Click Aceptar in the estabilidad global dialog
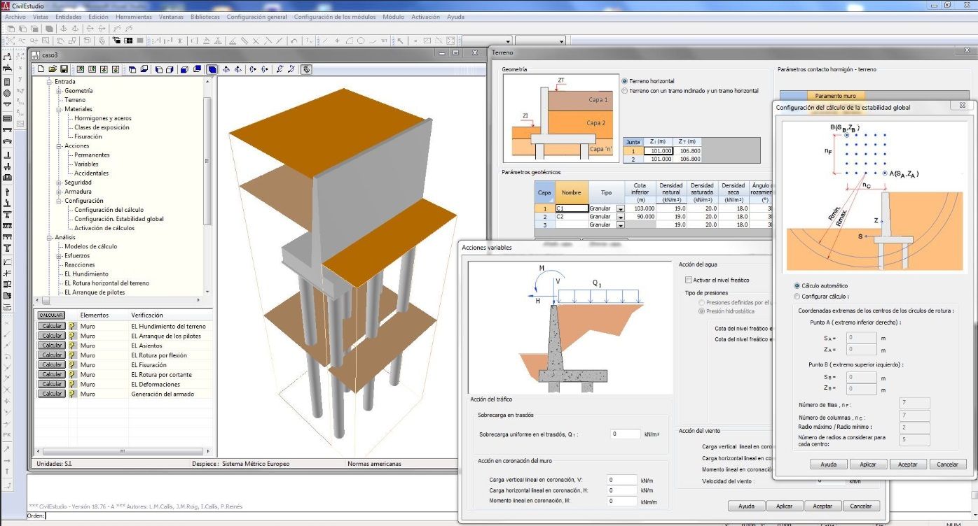 point(907,464)
